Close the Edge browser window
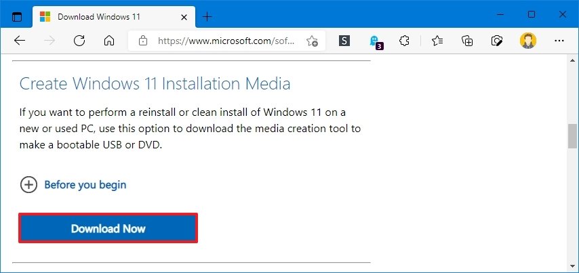 (562, 15)
